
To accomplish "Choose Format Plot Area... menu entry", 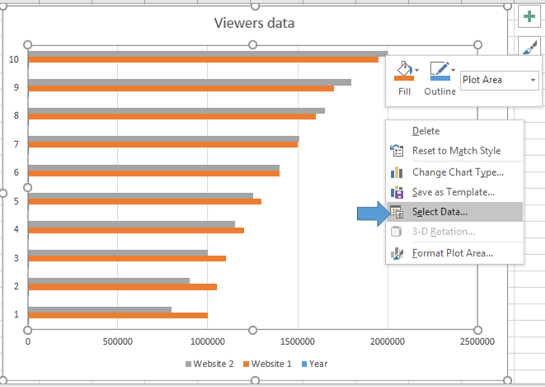I will point(452,252).
